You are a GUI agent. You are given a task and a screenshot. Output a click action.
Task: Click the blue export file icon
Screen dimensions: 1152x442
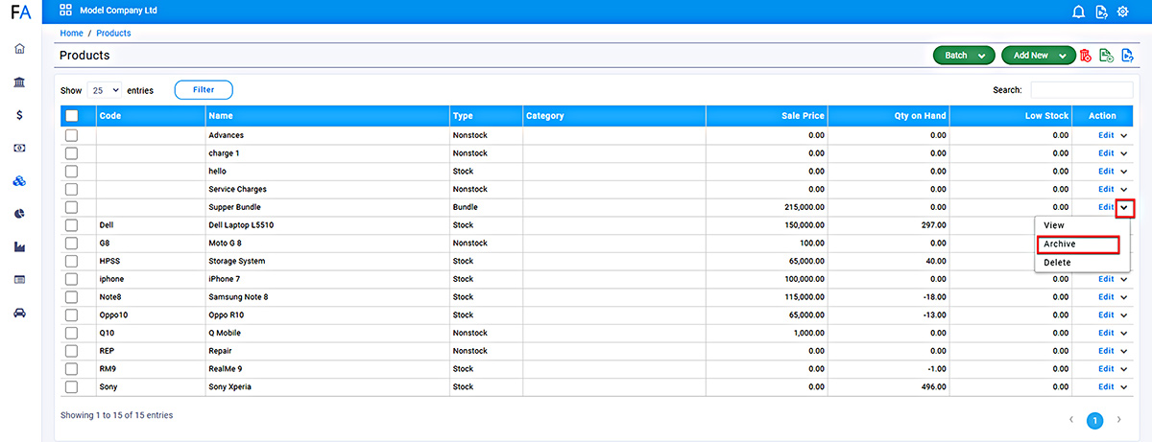click(1127, 56)
